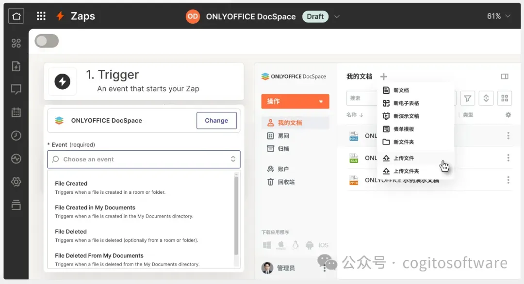
Task: Open the PPTX file row menu
Action: pos(508,180)
